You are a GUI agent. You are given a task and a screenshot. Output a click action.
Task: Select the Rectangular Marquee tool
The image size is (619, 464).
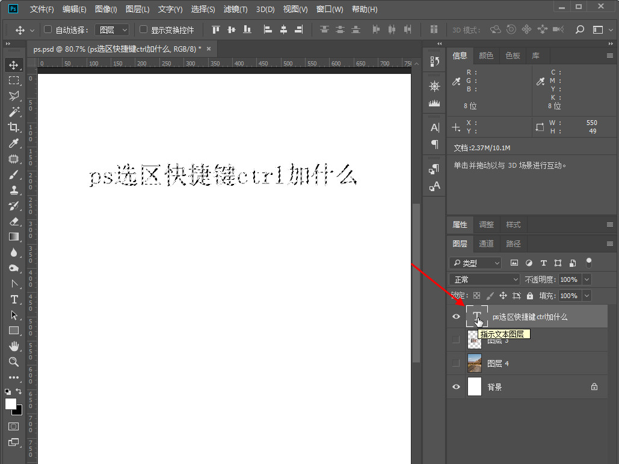(x=14, y=81)
